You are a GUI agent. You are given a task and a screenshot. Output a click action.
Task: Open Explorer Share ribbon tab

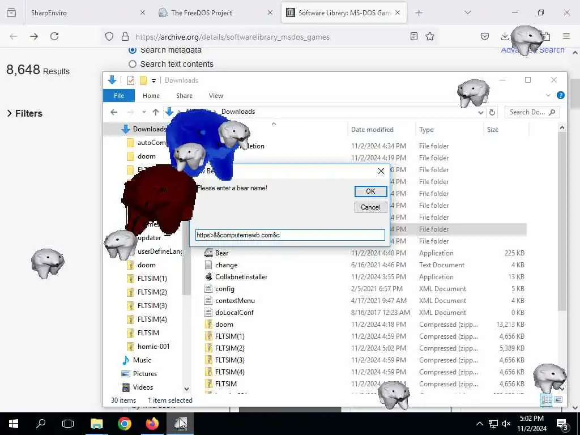pyautogui.click(x=184, y=95)
